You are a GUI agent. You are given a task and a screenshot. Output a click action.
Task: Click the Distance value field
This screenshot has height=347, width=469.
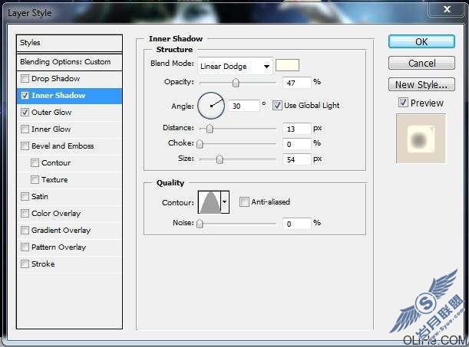click(x=296, y=129)
